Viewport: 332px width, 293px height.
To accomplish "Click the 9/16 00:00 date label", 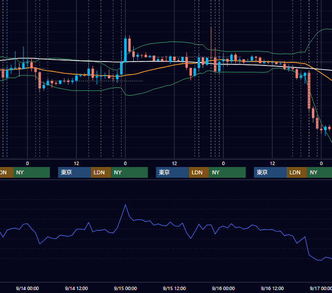I will 224,288.
